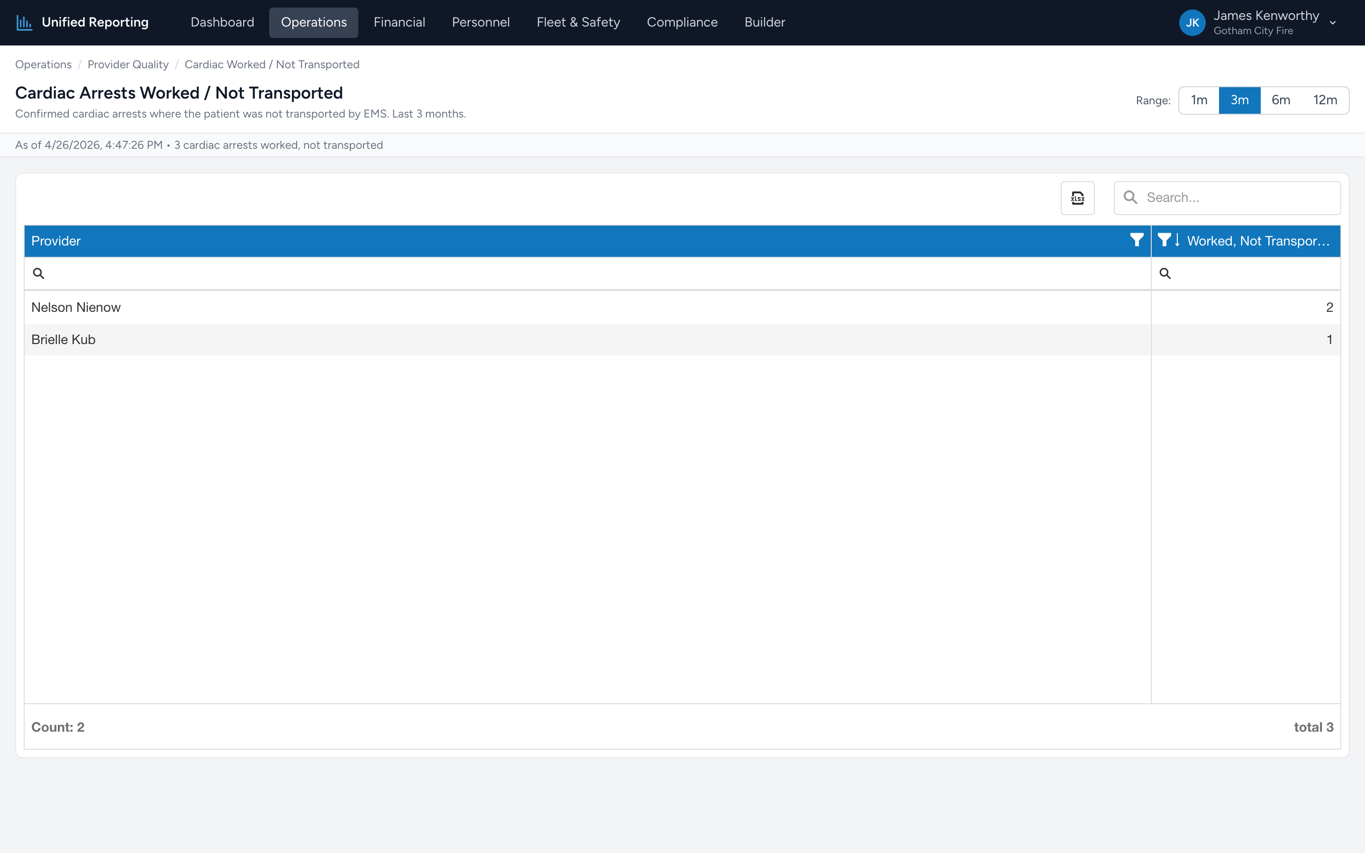
Task: Open the Fleet & Safety nav item
Action: [x=578, y=23]
